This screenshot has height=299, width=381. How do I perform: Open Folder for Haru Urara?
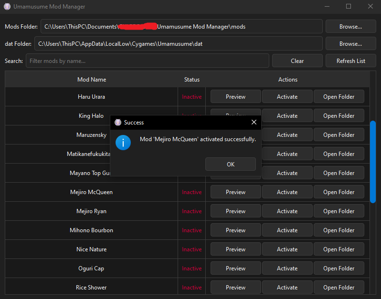339,97
